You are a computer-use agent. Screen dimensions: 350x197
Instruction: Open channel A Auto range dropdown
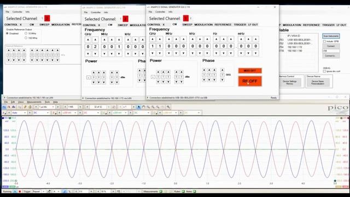point(19,113)
